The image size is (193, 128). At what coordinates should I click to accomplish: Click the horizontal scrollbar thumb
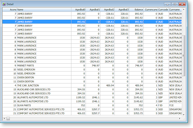[x=8, y=118]
